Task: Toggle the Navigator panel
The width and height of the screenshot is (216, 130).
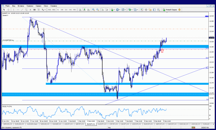Action: click(x=150, y=10)
